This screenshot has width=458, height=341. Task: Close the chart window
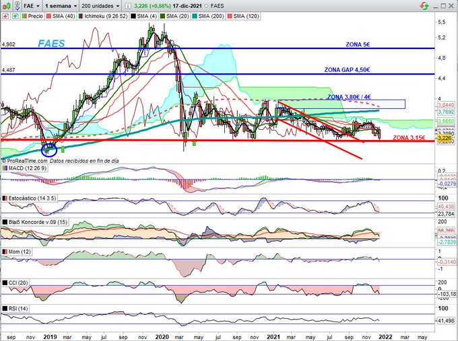[x=451, y=6]
